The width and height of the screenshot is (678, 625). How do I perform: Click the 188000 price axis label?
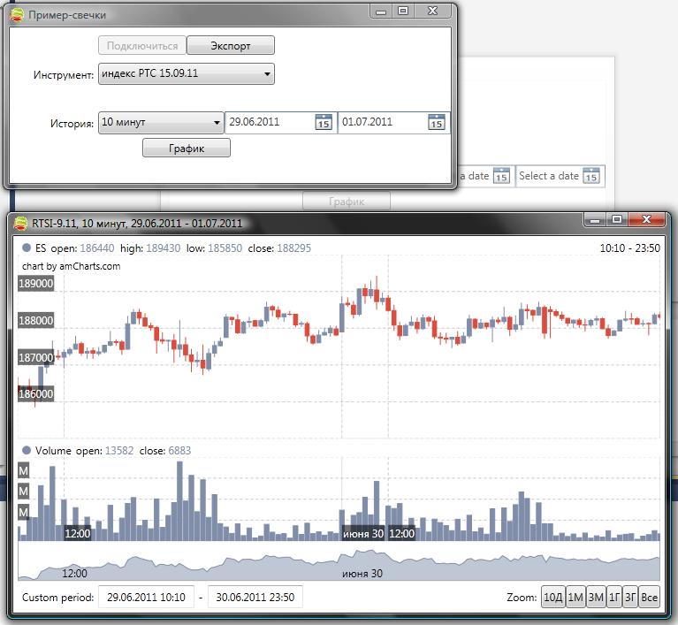[x=36, y=321]
